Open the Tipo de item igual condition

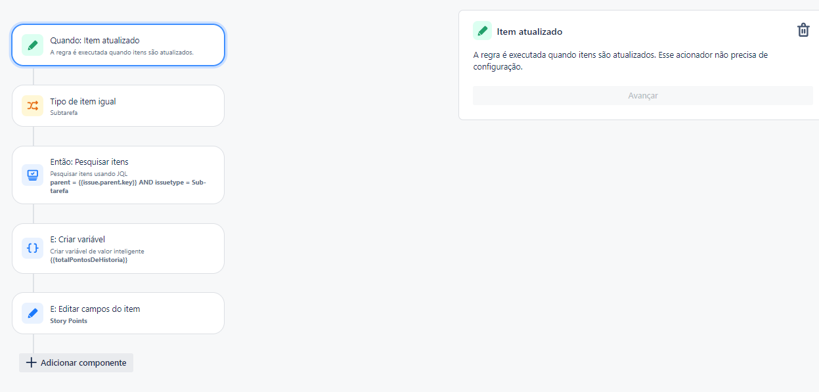tap(83, 102)
